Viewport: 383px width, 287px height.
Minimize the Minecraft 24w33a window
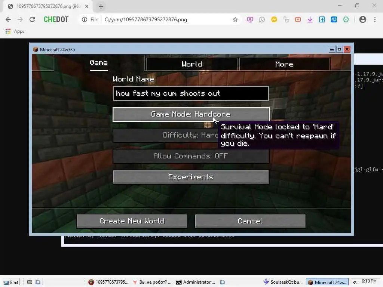tap(332, 49)
